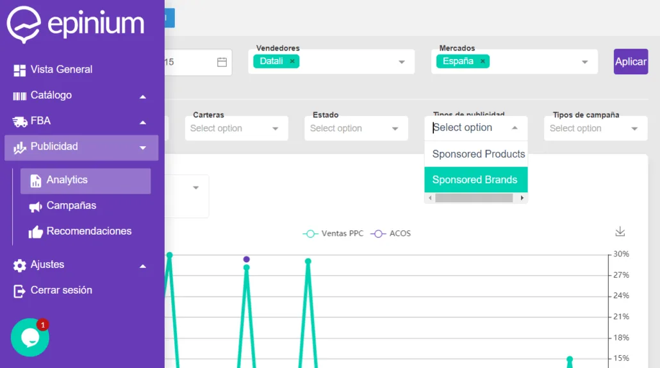Click the 1 chat notification badge

click(42, 325)
